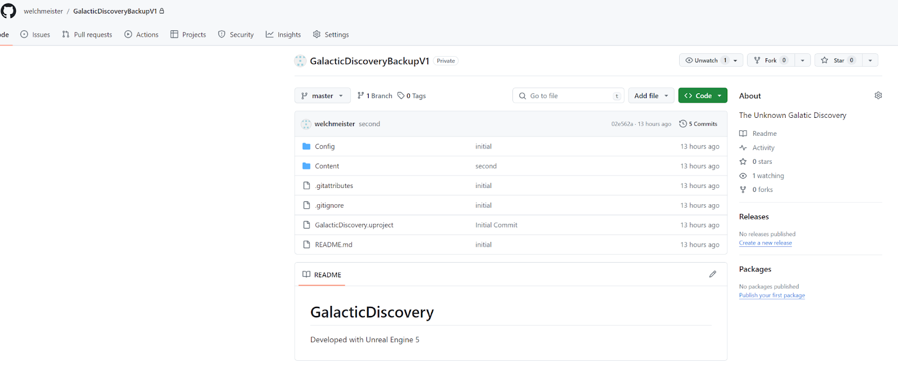View the 5 Commits history
This screenshot has width=898, height=376.
pos(698,124)
